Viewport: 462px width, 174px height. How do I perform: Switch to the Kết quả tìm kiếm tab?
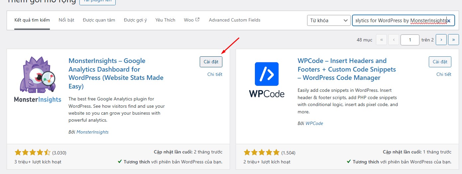(x=32, y=20)
